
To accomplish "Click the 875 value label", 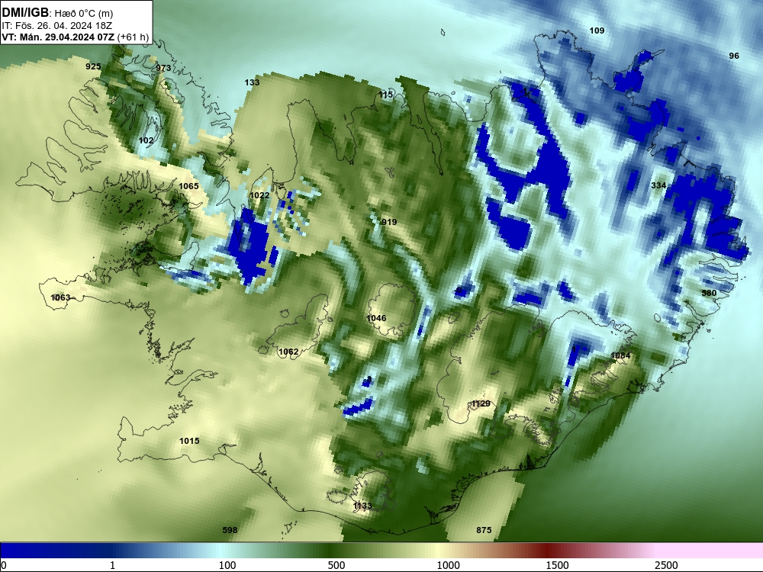I will (x=484, y=530).
